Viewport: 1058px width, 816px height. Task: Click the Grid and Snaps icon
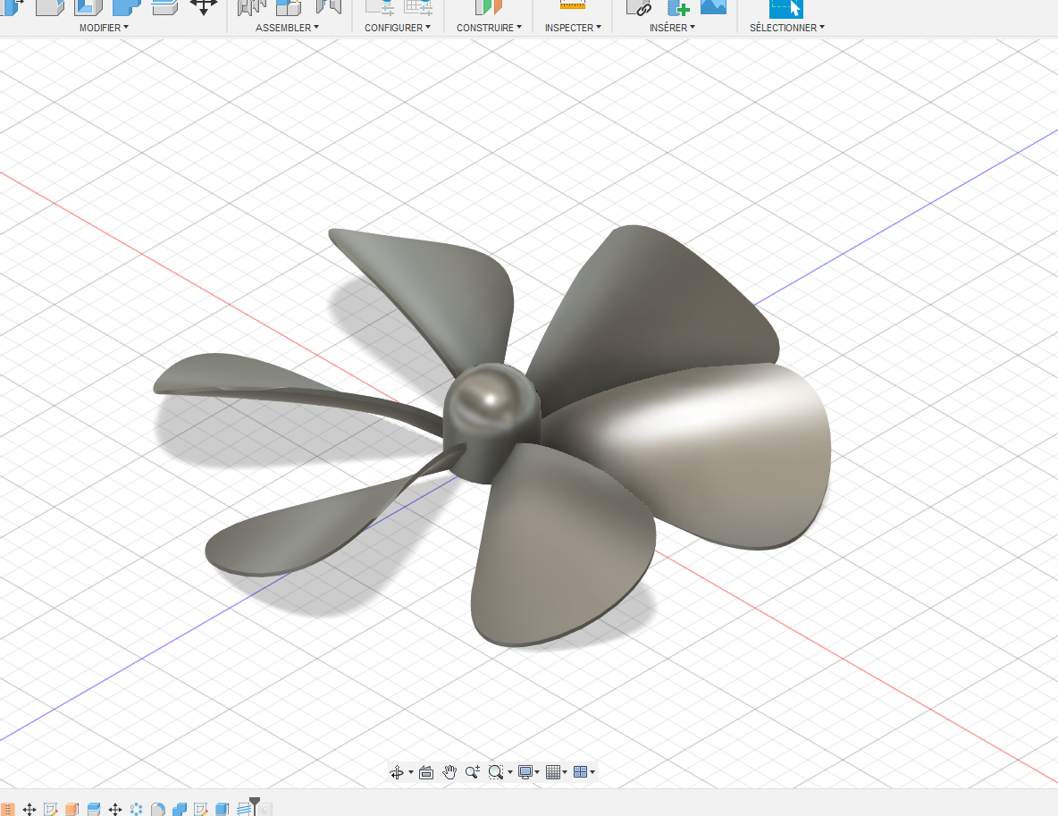(x=552, y=772)
